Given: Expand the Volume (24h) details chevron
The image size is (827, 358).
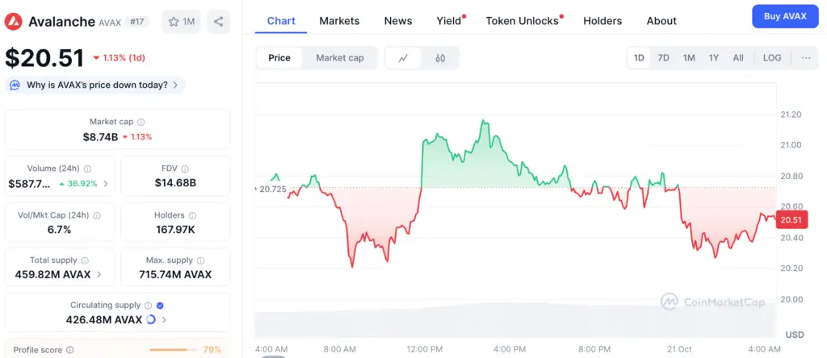Looking at the screenshot, I should tap(105, 184).
